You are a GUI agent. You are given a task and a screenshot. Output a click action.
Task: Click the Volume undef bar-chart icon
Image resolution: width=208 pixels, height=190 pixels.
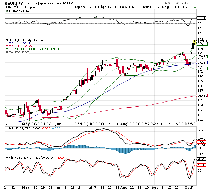point(7,52)
